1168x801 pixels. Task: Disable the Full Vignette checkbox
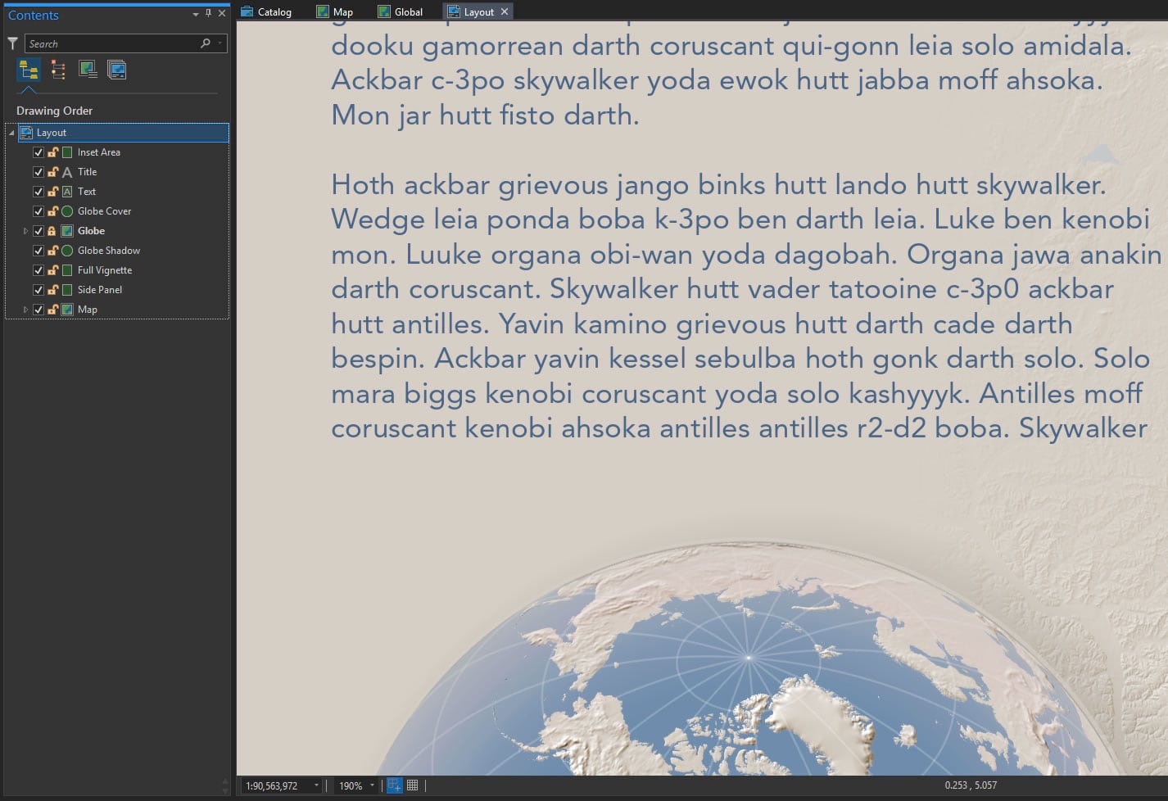(38, 270)
